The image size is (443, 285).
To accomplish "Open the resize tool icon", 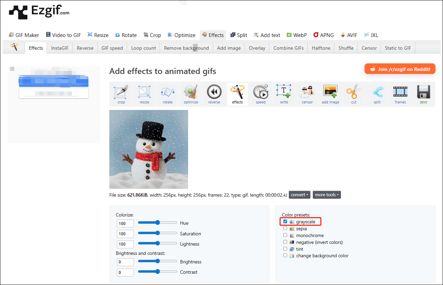I will (x=144, y=94).
